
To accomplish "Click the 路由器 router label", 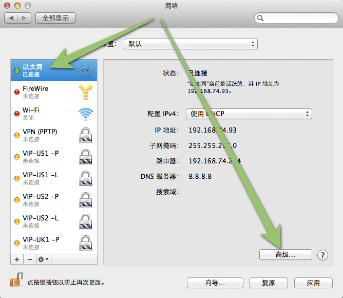I will 167,161.
